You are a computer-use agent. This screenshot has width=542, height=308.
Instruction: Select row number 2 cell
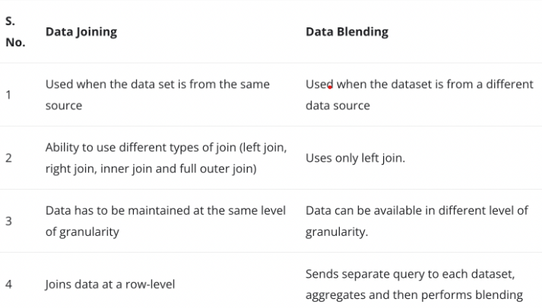tap(8, 158)
